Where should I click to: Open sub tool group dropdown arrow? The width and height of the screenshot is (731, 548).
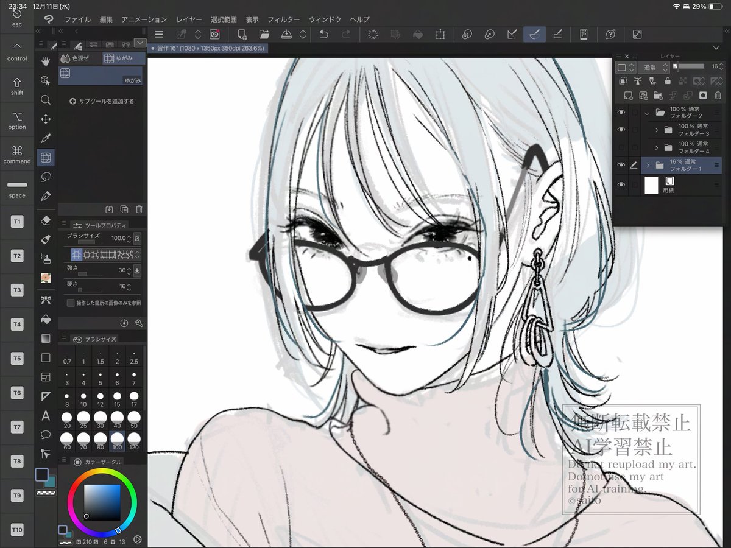click(x=140, y=43)
